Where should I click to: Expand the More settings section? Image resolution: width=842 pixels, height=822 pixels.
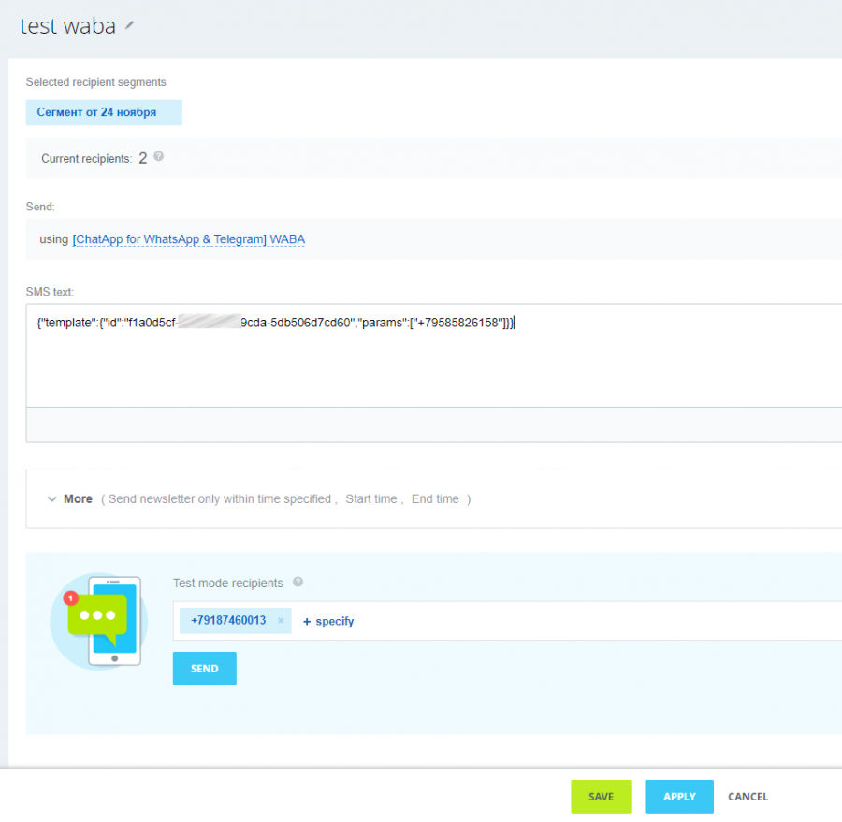point(77,498)
